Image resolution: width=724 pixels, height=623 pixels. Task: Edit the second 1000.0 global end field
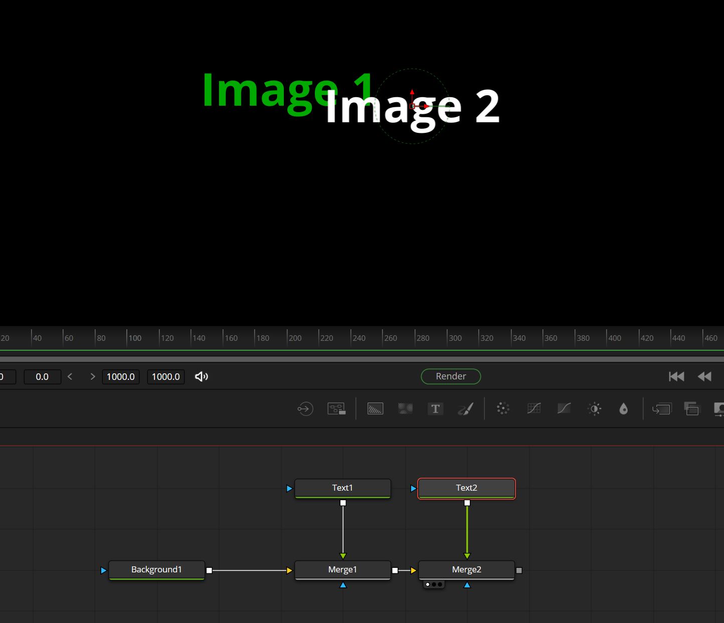pyautogui.click(x=166, y=376)
